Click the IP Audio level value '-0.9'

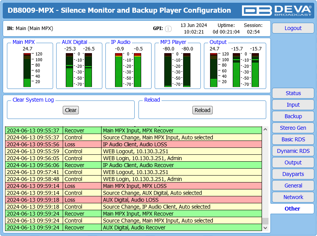[119, 49]
